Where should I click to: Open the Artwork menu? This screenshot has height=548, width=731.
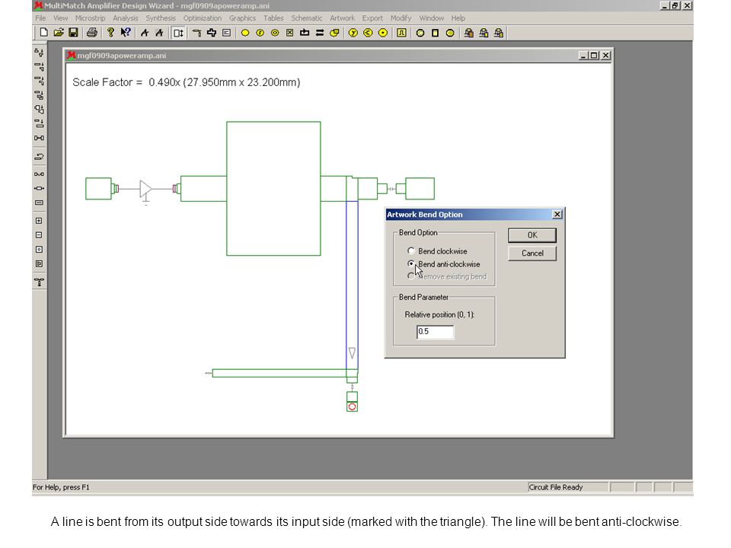coord(342,18)
